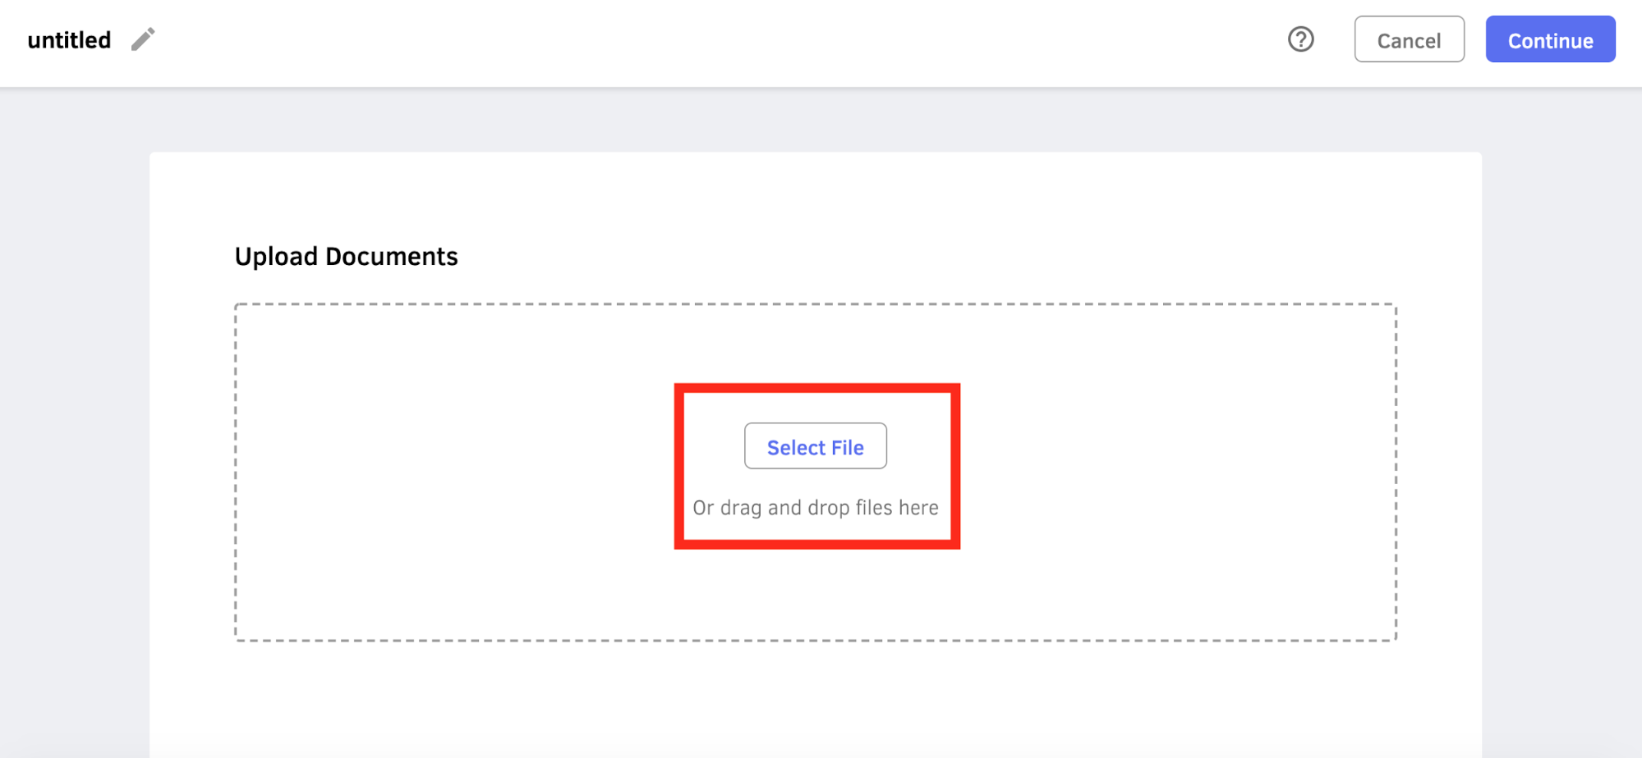Open help via the question mark icon

pyautogui.click(x=1300, y=39)
